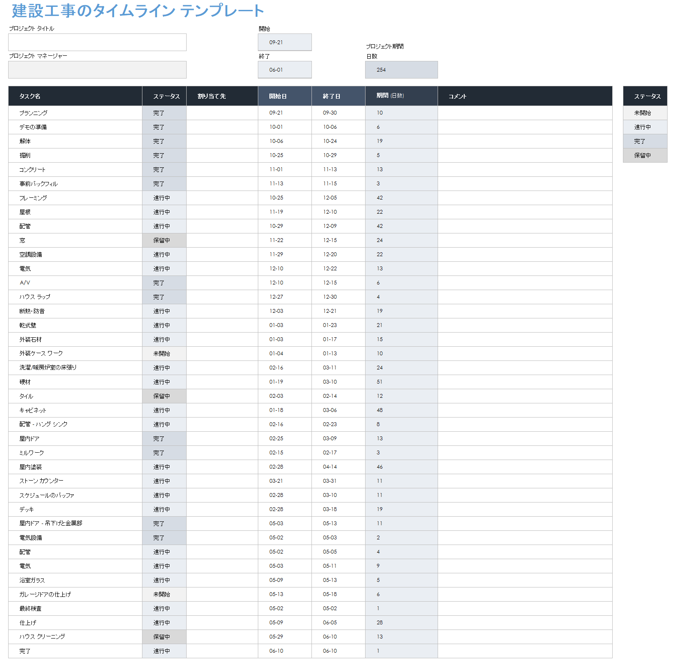The width and height of the screenshot is (674, 669).
Task: Click the start date 10-01 for デモの準備
Action: pyautogui.click(x=285, y=127)
